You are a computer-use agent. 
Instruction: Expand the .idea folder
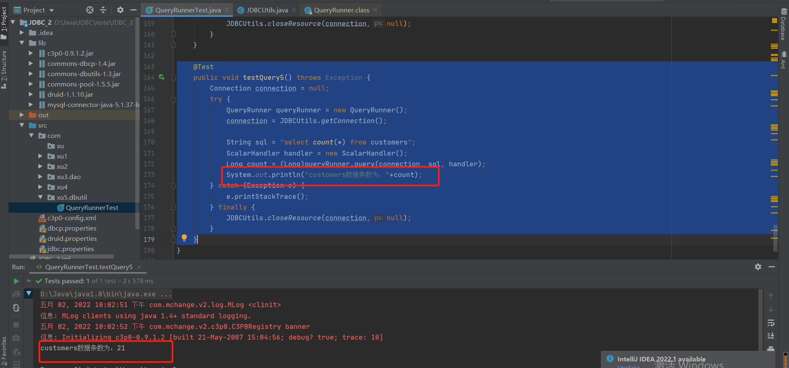coord(22,33)
